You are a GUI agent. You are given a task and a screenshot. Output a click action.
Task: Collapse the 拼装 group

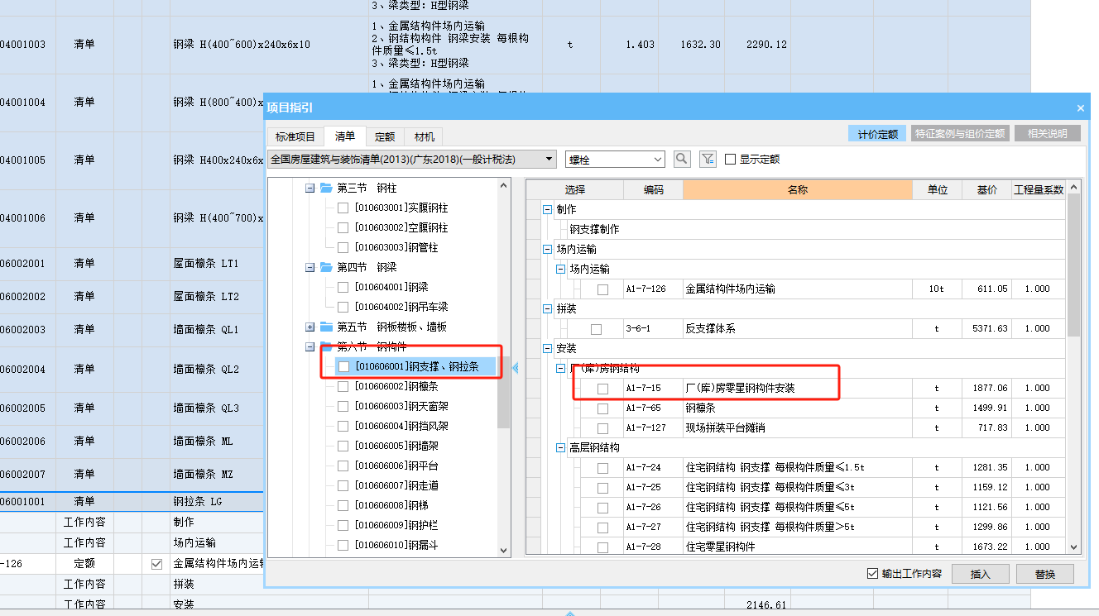click(547, 309)
